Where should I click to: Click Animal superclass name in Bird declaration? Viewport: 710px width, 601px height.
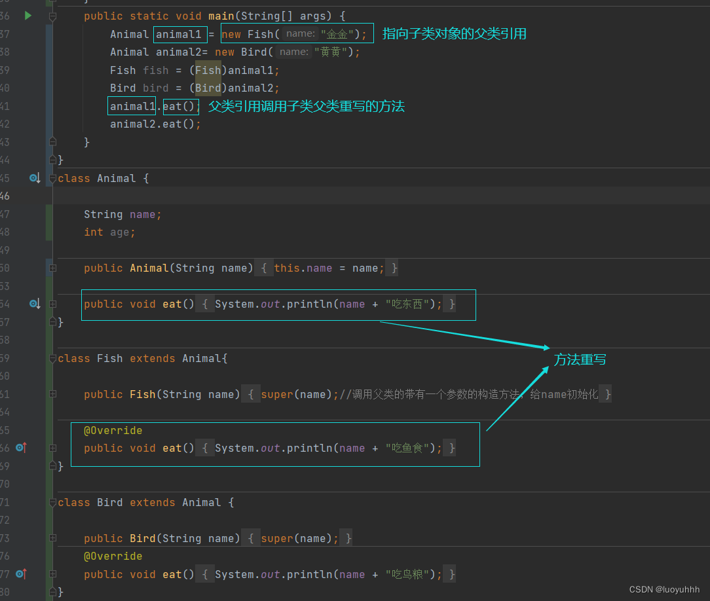coord(202,502)
